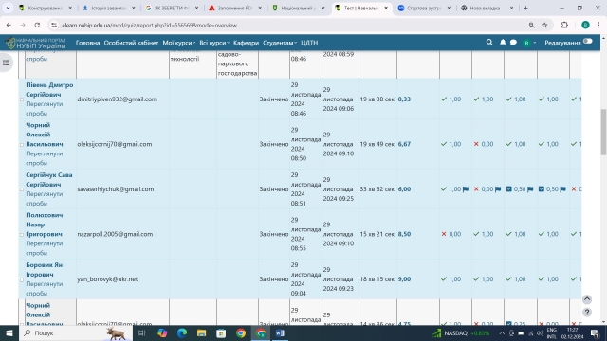Switch to the Нова вкладка tab
This screenshot has height=341, width=607.
[487, 8]
